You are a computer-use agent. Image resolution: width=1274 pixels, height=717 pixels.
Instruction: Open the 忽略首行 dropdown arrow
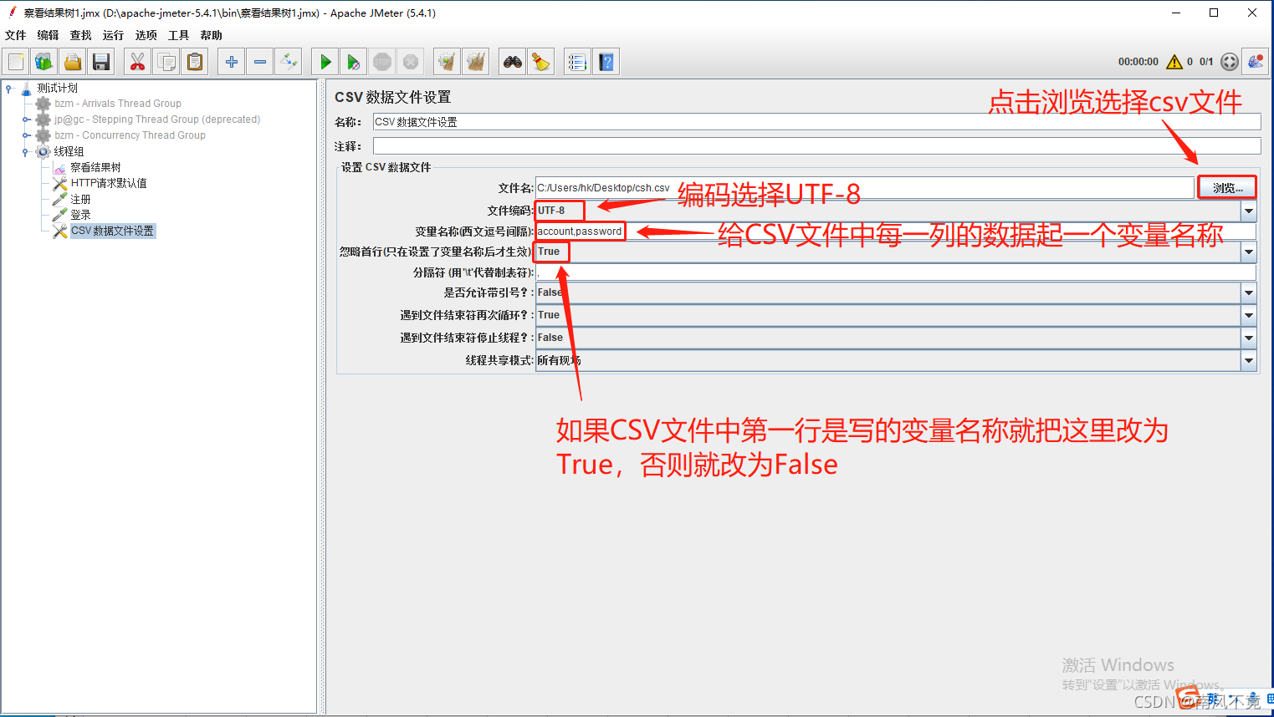click(x=1248, y=252)
